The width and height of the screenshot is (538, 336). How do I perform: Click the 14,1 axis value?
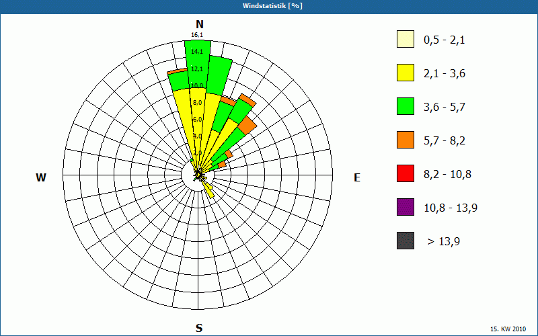[x=197, y=52]
